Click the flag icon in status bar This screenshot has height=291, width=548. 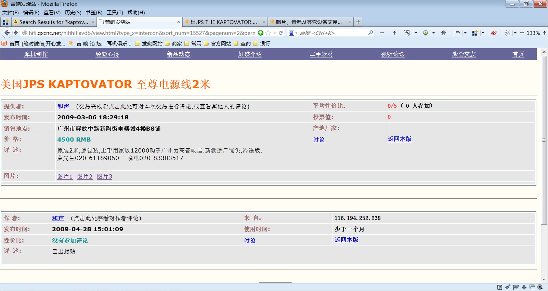point(516,287)
